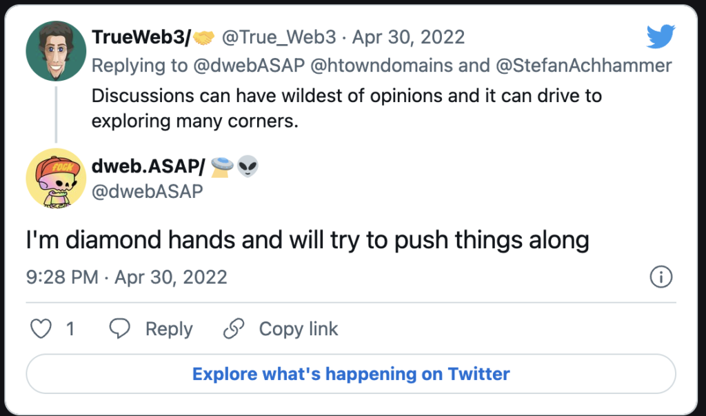Click the reply speech bubble icon
The height and width of the screenshot is (416, 706).
click(x=120, y=328)
